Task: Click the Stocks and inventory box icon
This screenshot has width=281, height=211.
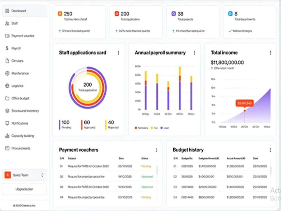Action: point(7,111)
